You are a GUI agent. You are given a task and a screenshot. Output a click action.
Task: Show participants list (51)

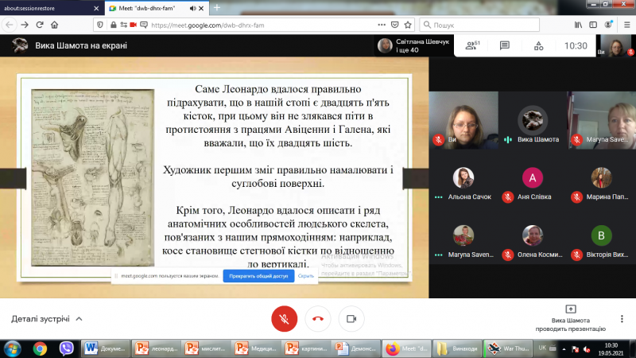click(x=472, y=45)
